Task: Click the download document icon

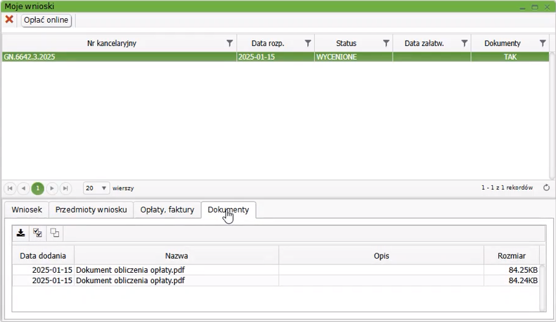Action: coord(21,233)
